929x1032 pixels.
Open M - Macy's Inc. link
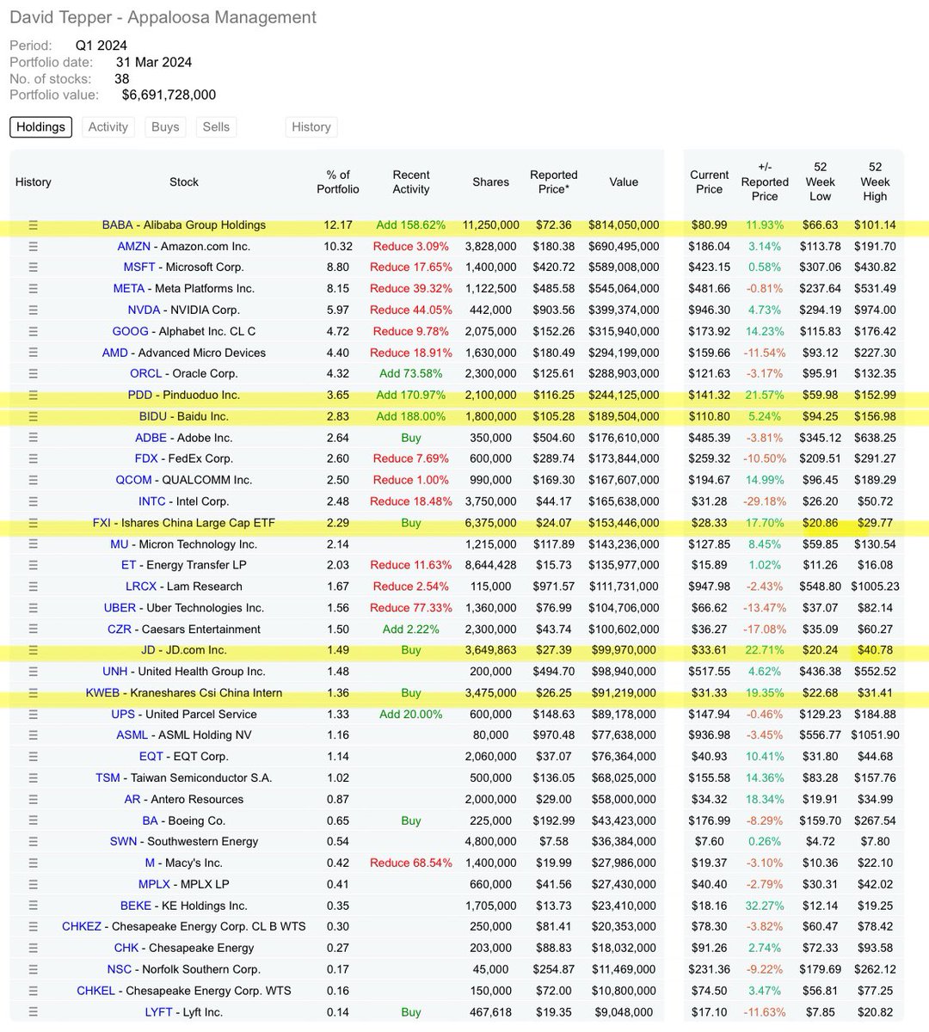(x=184, y=863)
